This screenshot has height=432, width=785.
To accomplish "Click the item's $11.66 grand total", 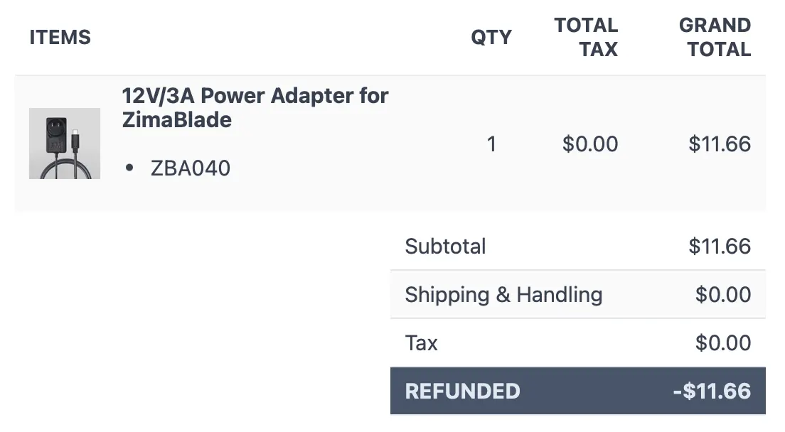I will [720, 144].
